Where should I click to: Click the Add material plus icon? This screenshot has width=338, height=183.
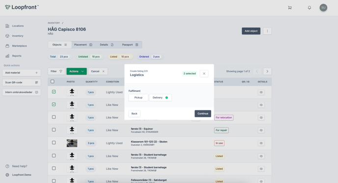[x=36, y=73]
